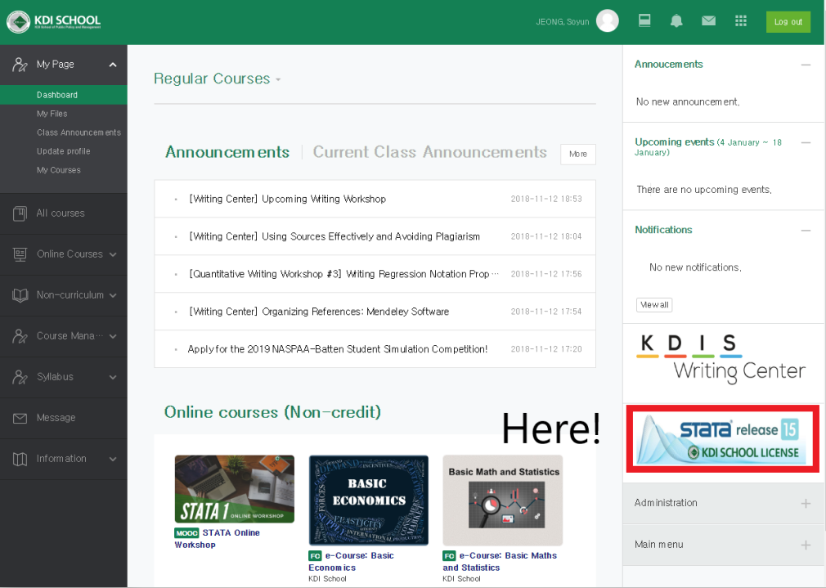Image resolution: width=826 pixels, height=588 pixels.
Task: Open the STATA release 15 license banner
Action: tap(722, 439)
